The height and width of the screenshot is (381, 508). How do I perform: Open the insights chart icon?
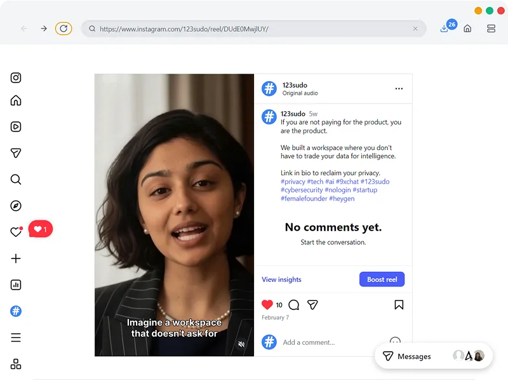click(x=15, y=284)
